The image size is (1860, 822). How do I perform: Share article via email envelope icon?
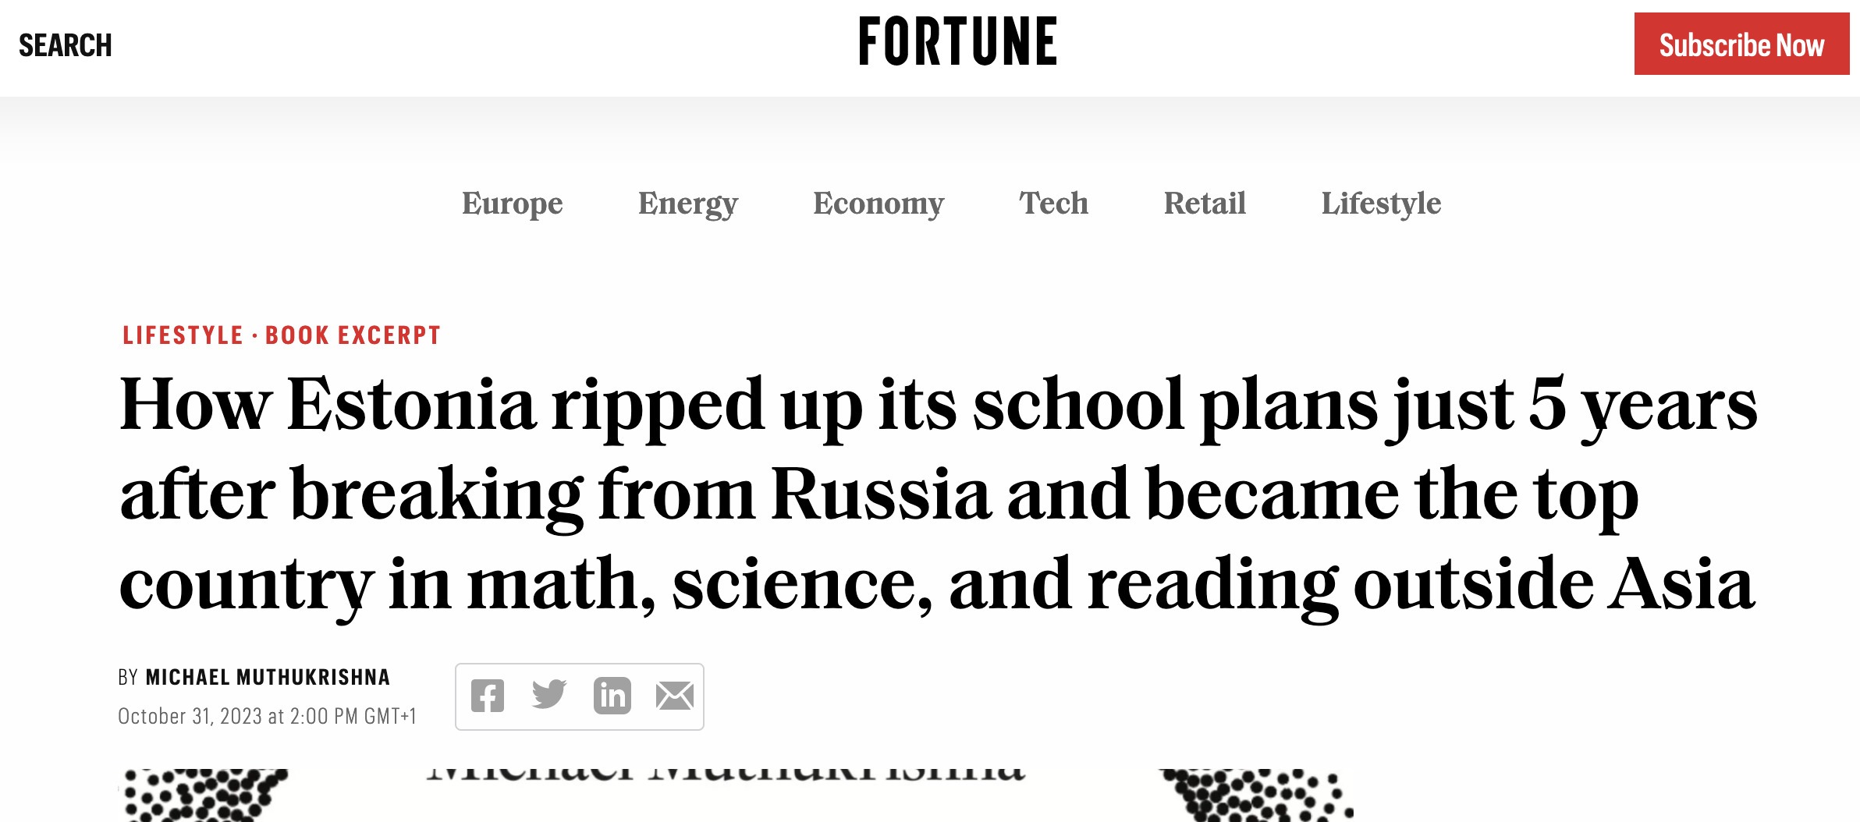tap(675, 696)
